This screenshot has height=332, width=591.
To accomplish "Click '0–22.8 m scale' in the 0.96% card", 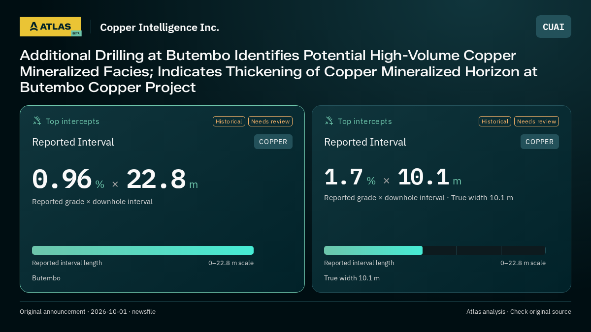I will pyautogui.click(x=231, y=263).
